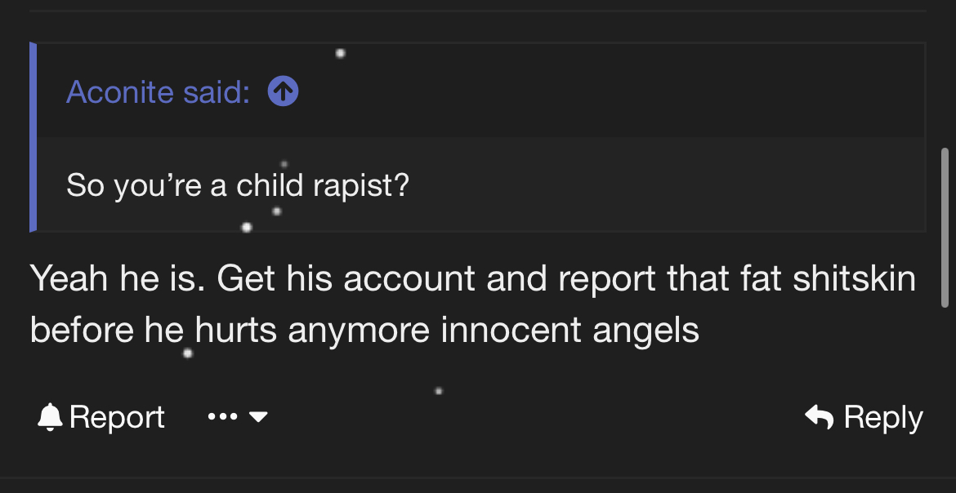Open the "Aconite said:" quote link

(158, 91)
